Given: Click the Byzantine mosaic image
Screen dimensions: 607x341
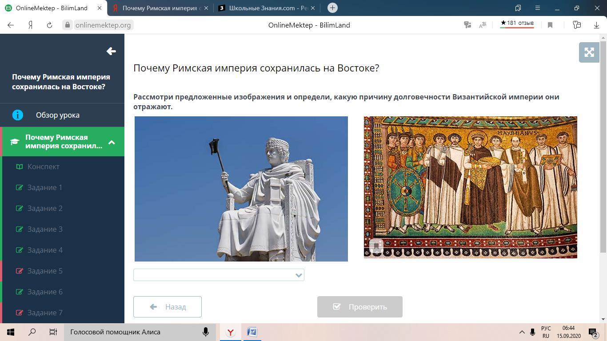Looking at the screenshot, I should coord(471,187).
